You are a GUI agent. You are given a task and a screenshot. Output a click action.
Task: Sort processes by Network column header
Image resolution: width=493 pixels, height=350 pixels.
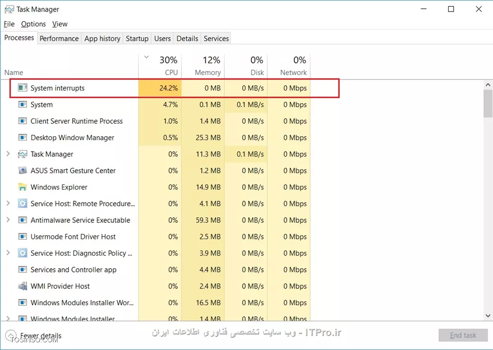(x=289, y=66)
